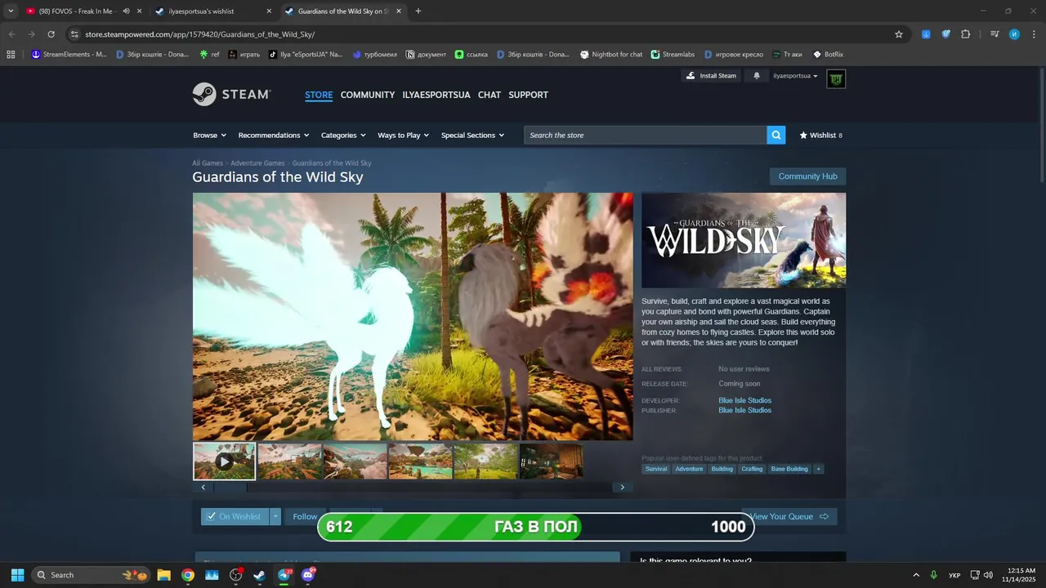The width and height of the screenshot is (1046, 588).
Task: Click the Search the store input field
Action: pyautogui.click(x=646, y=135)
